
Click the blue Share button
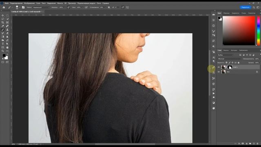tap(245, 7)
